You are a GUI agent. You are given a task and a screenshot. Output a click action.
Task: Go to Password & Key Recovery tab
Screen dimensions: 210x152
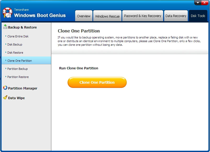coord(143,16)
